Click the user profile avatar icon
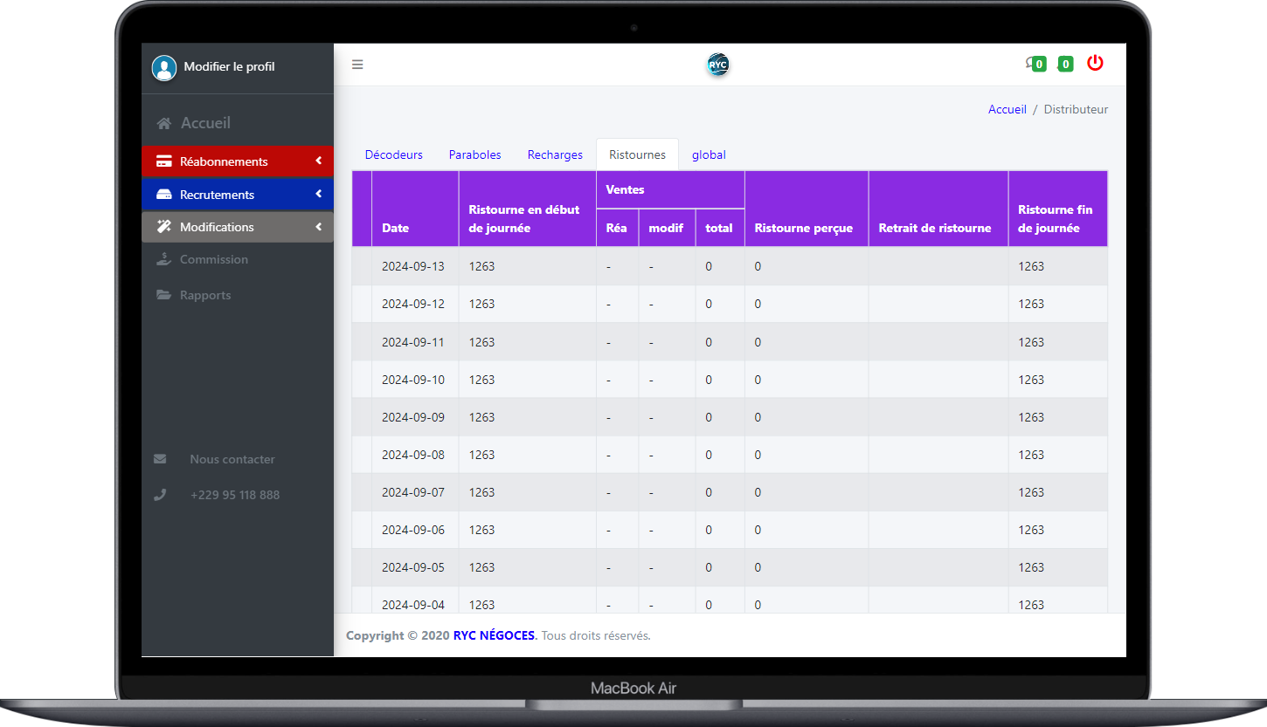This screenshot has width=1267, height=727. coord(164,67)
